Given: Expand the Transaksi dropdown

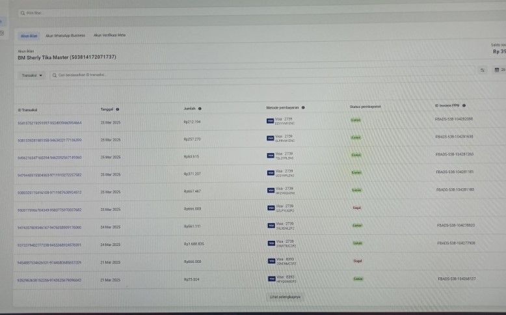Looking at the screenshot, I should tap(32, 75).
